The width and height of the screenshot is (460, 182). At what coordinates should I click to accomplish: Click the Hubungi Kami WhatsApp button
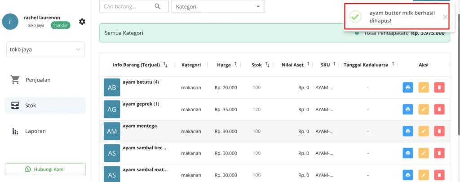(x=45, y=169)
